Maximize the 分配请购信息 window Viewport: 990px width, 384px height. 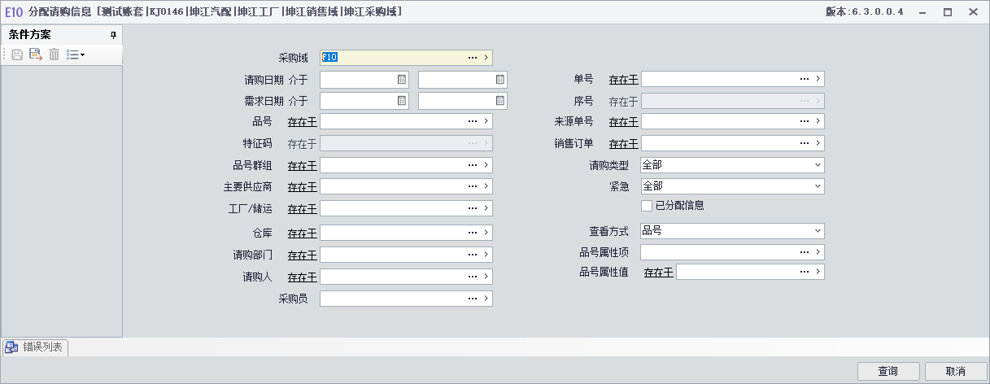tap(948, 12)
